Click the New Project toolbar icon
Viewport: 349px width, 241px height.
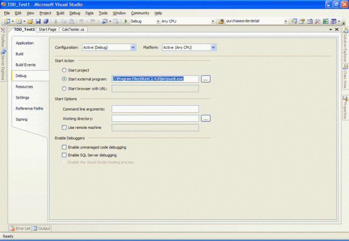tap(7, 21)
